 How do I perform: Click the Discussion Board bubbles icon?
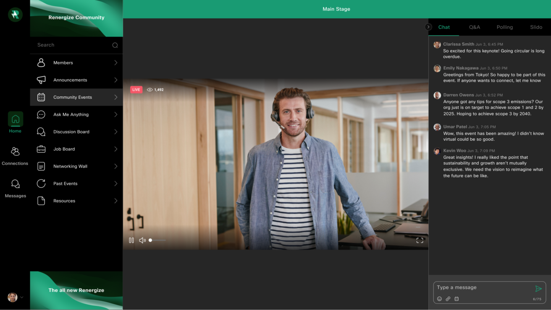tap(41, 132)
